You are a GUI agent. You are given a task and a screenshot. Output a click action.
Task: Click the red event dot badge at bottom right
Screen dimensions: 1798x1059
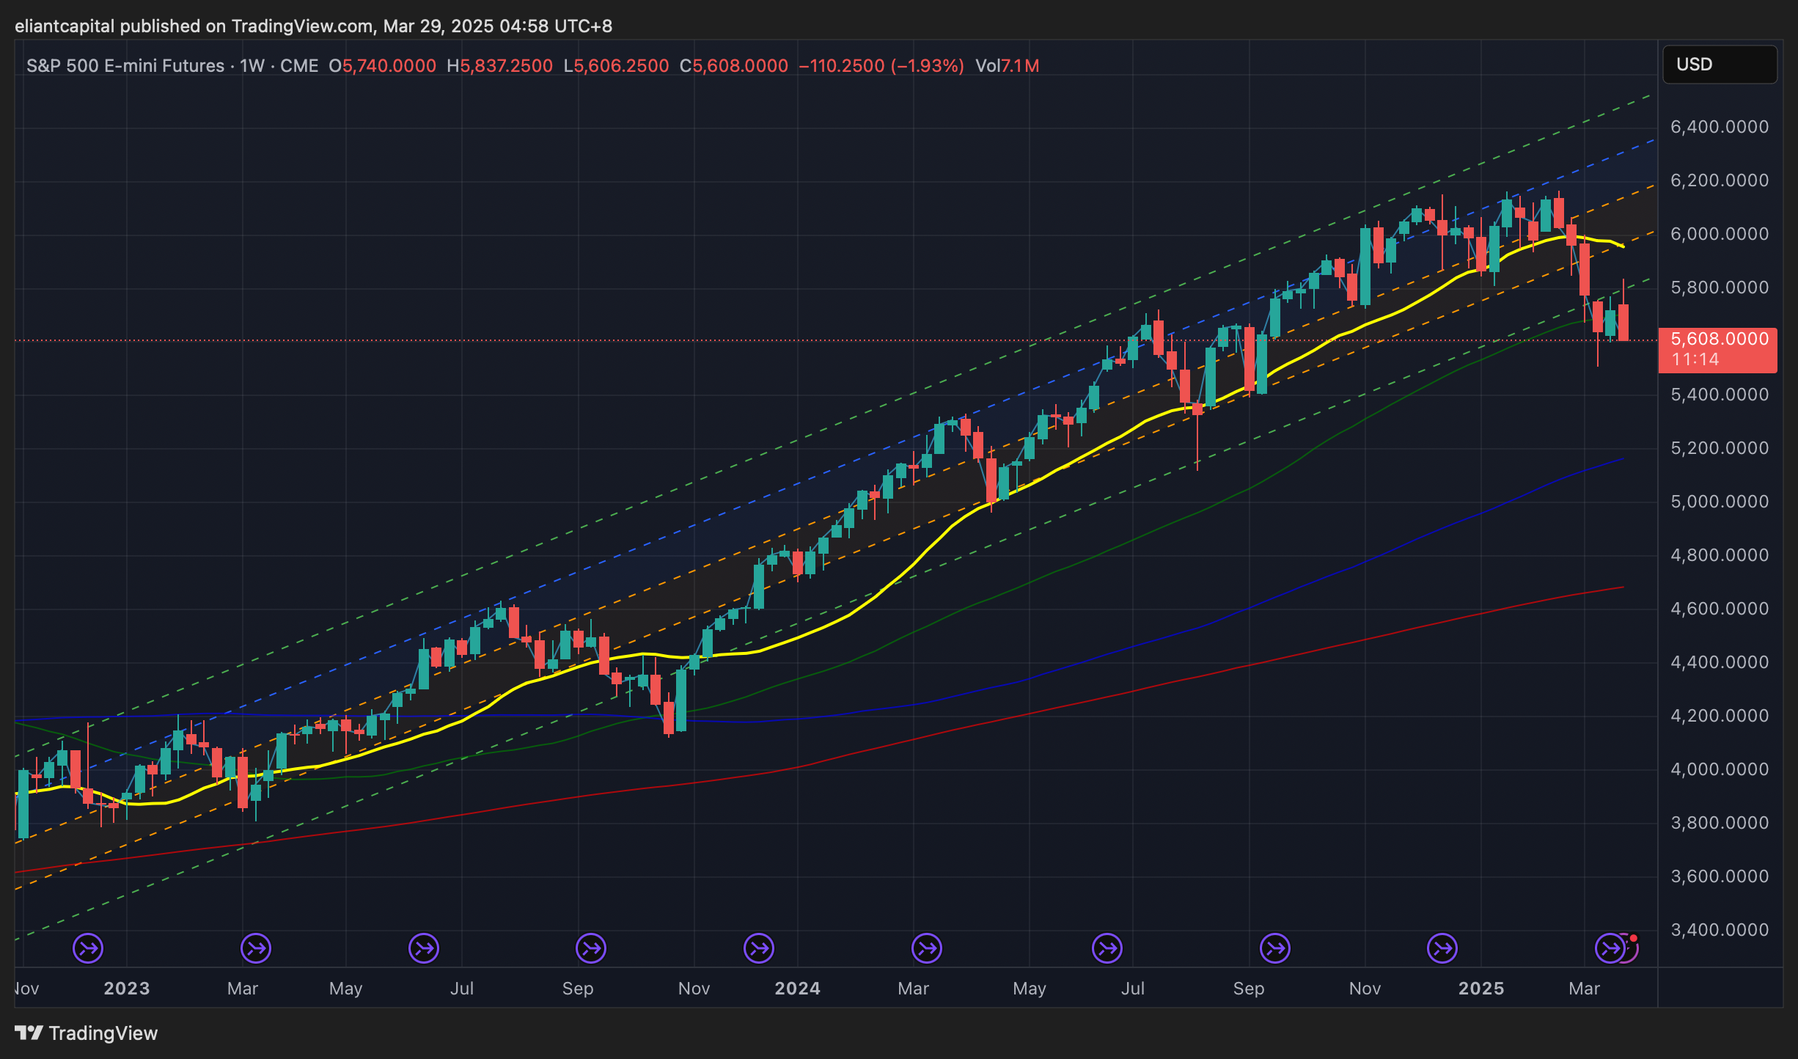tap(1633, 939)
